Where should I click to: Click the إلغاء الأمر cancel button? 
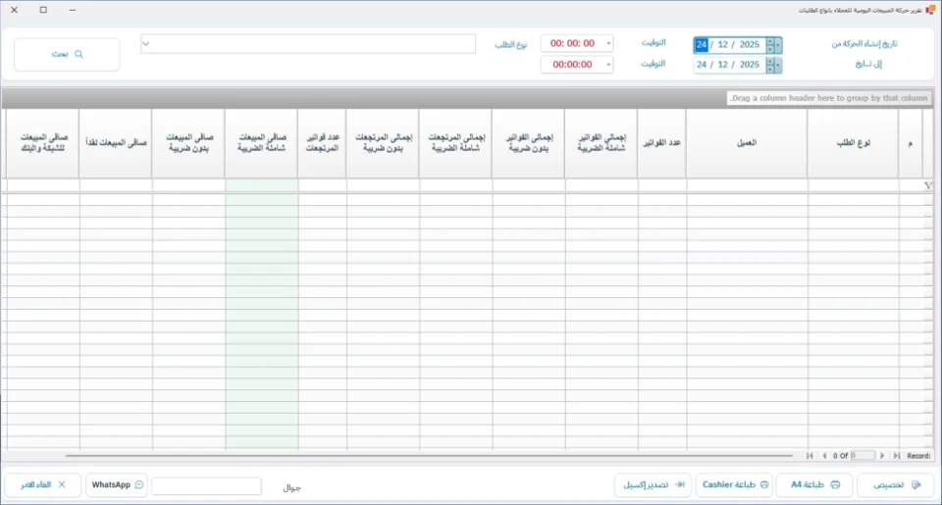(x=42, y=484)
